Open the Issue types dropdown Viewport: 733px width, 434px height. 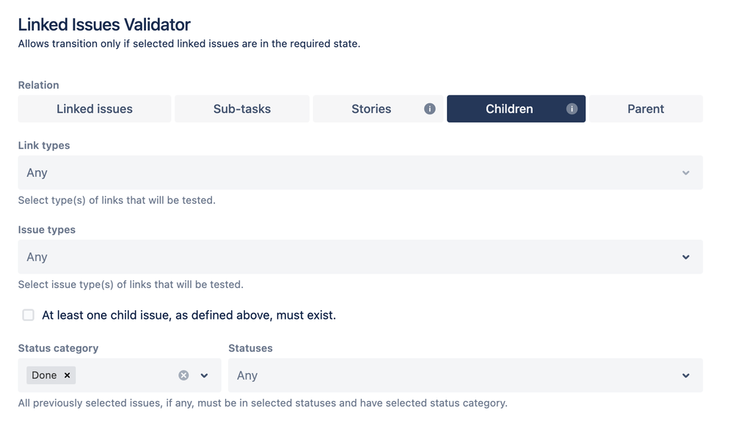point(360,257)
